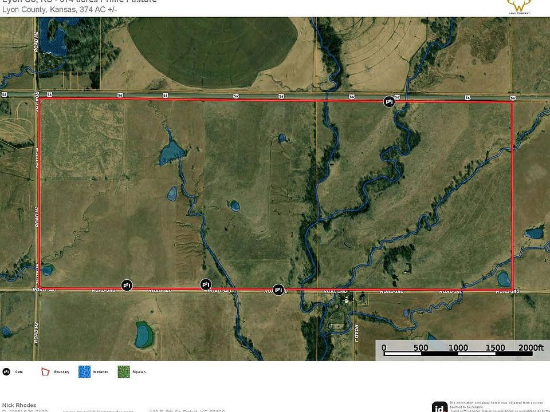
Task: Click the large wetland pond south of Road 340
Action: pyautogui.click(x=144, y=334)
